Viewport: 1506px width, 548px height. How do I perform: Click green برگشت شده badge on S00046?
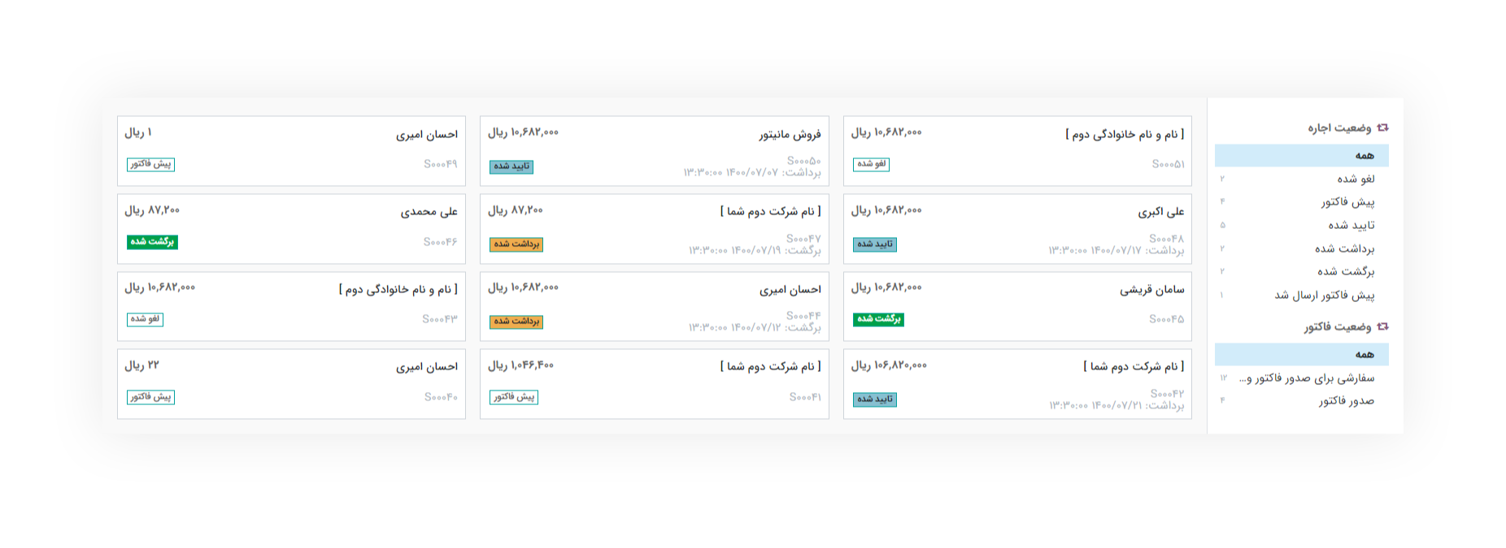(152, 242)
